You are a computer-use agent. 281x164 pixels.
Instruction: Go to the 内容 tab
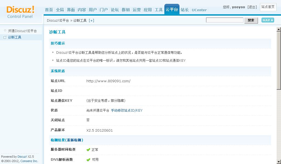pyautogui.click(x=82, y=10)
